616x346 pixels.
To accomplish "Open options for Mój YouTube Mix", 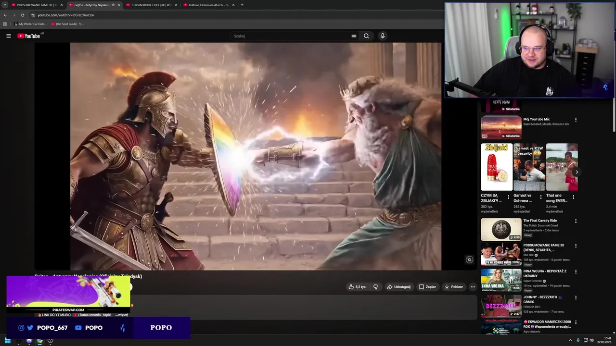I will coord(576,120).
